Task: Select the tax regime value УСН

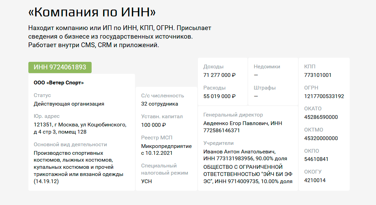Action: 147,181
